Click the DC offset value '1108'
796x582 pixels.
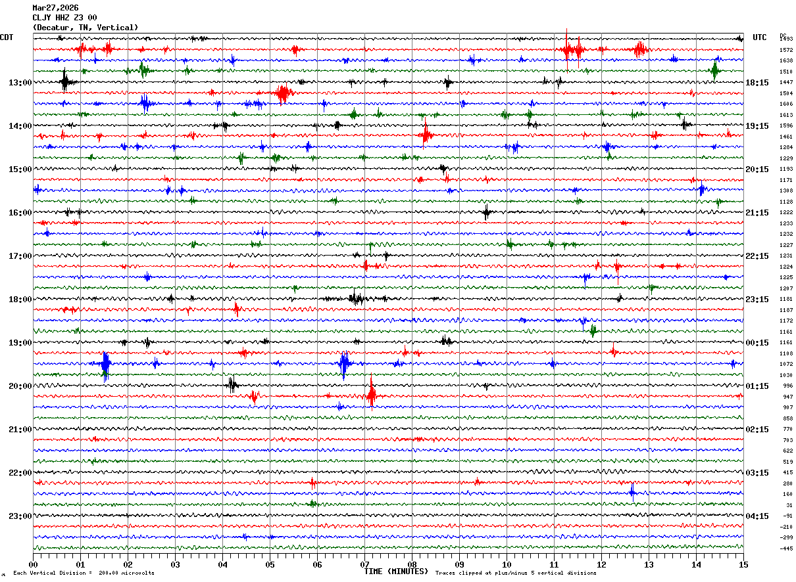click(x=786, y=354)
